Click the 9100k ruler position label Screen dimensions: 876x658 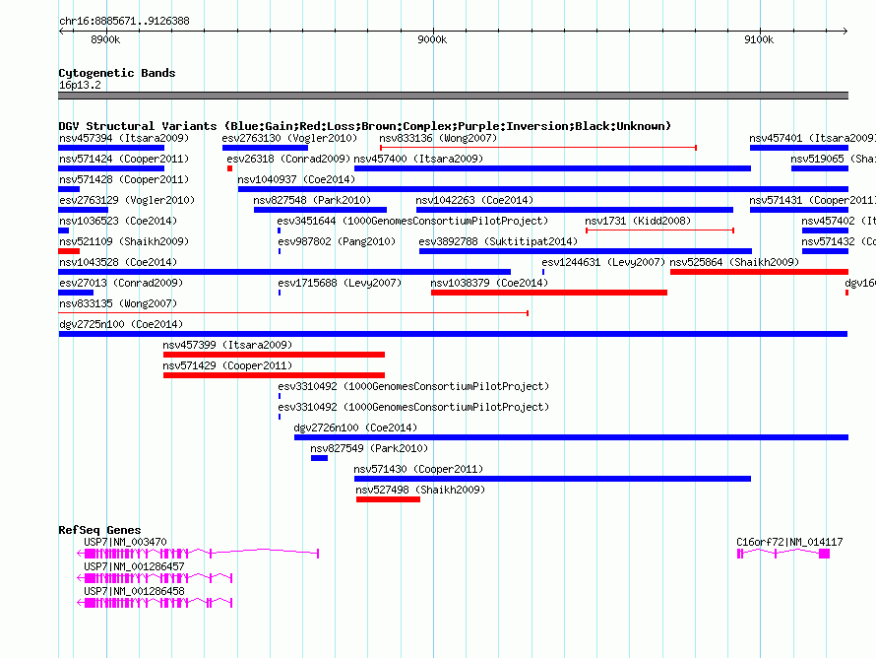759,39
